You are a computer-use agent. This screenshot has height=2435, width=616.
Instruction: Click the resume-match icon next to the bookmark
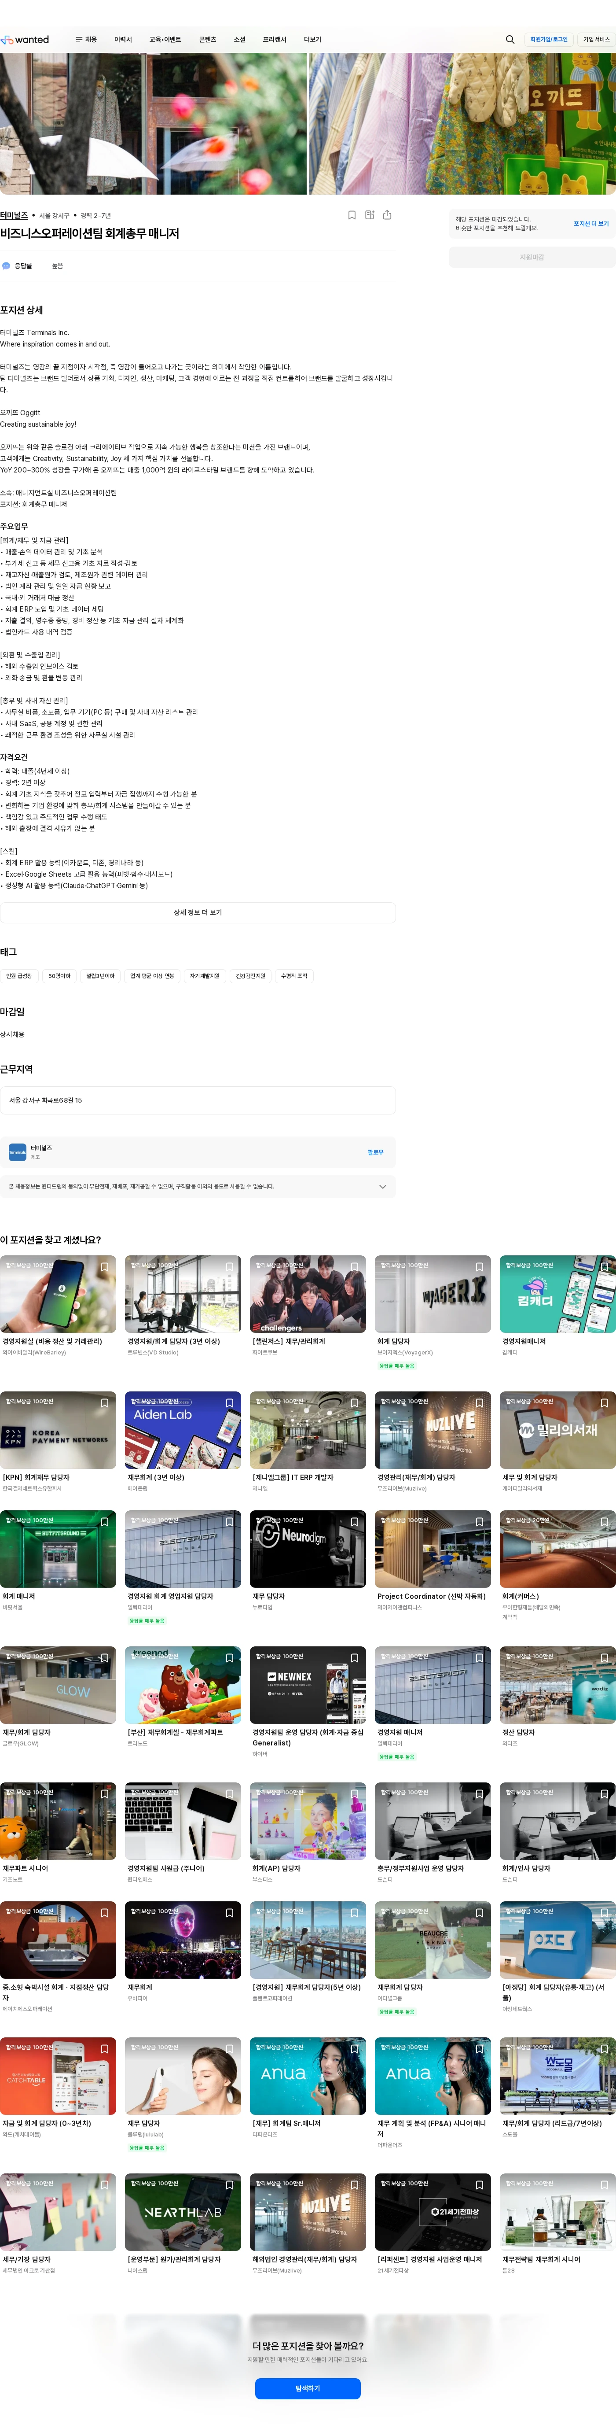pos(370,215)
